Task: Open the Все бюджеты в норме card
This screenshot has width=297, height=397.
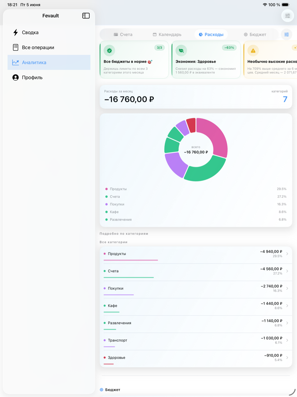Action: point(134,59)
